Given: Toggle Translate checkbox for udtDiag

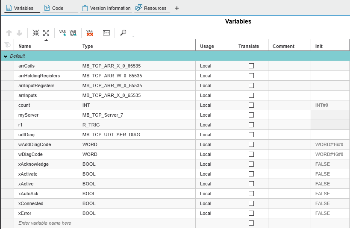Looking at the screenshot, I should [x=251, y=135].
